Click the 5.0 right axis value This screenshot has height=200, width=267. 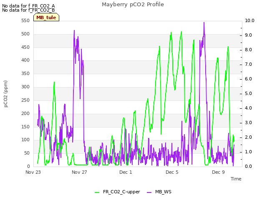point(249,93)
